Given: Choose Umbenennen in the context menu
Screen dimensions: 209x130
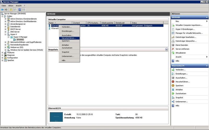Looking at the screenshot, I should 69,56.
